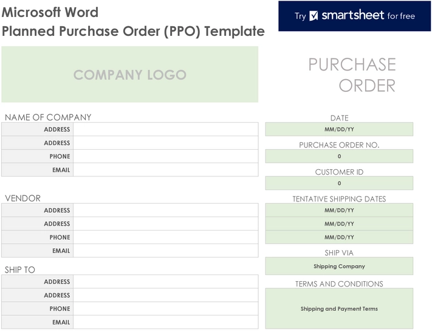Click the Shipping Company field under Ship Via
432x331 pixels.
point(339,267)
